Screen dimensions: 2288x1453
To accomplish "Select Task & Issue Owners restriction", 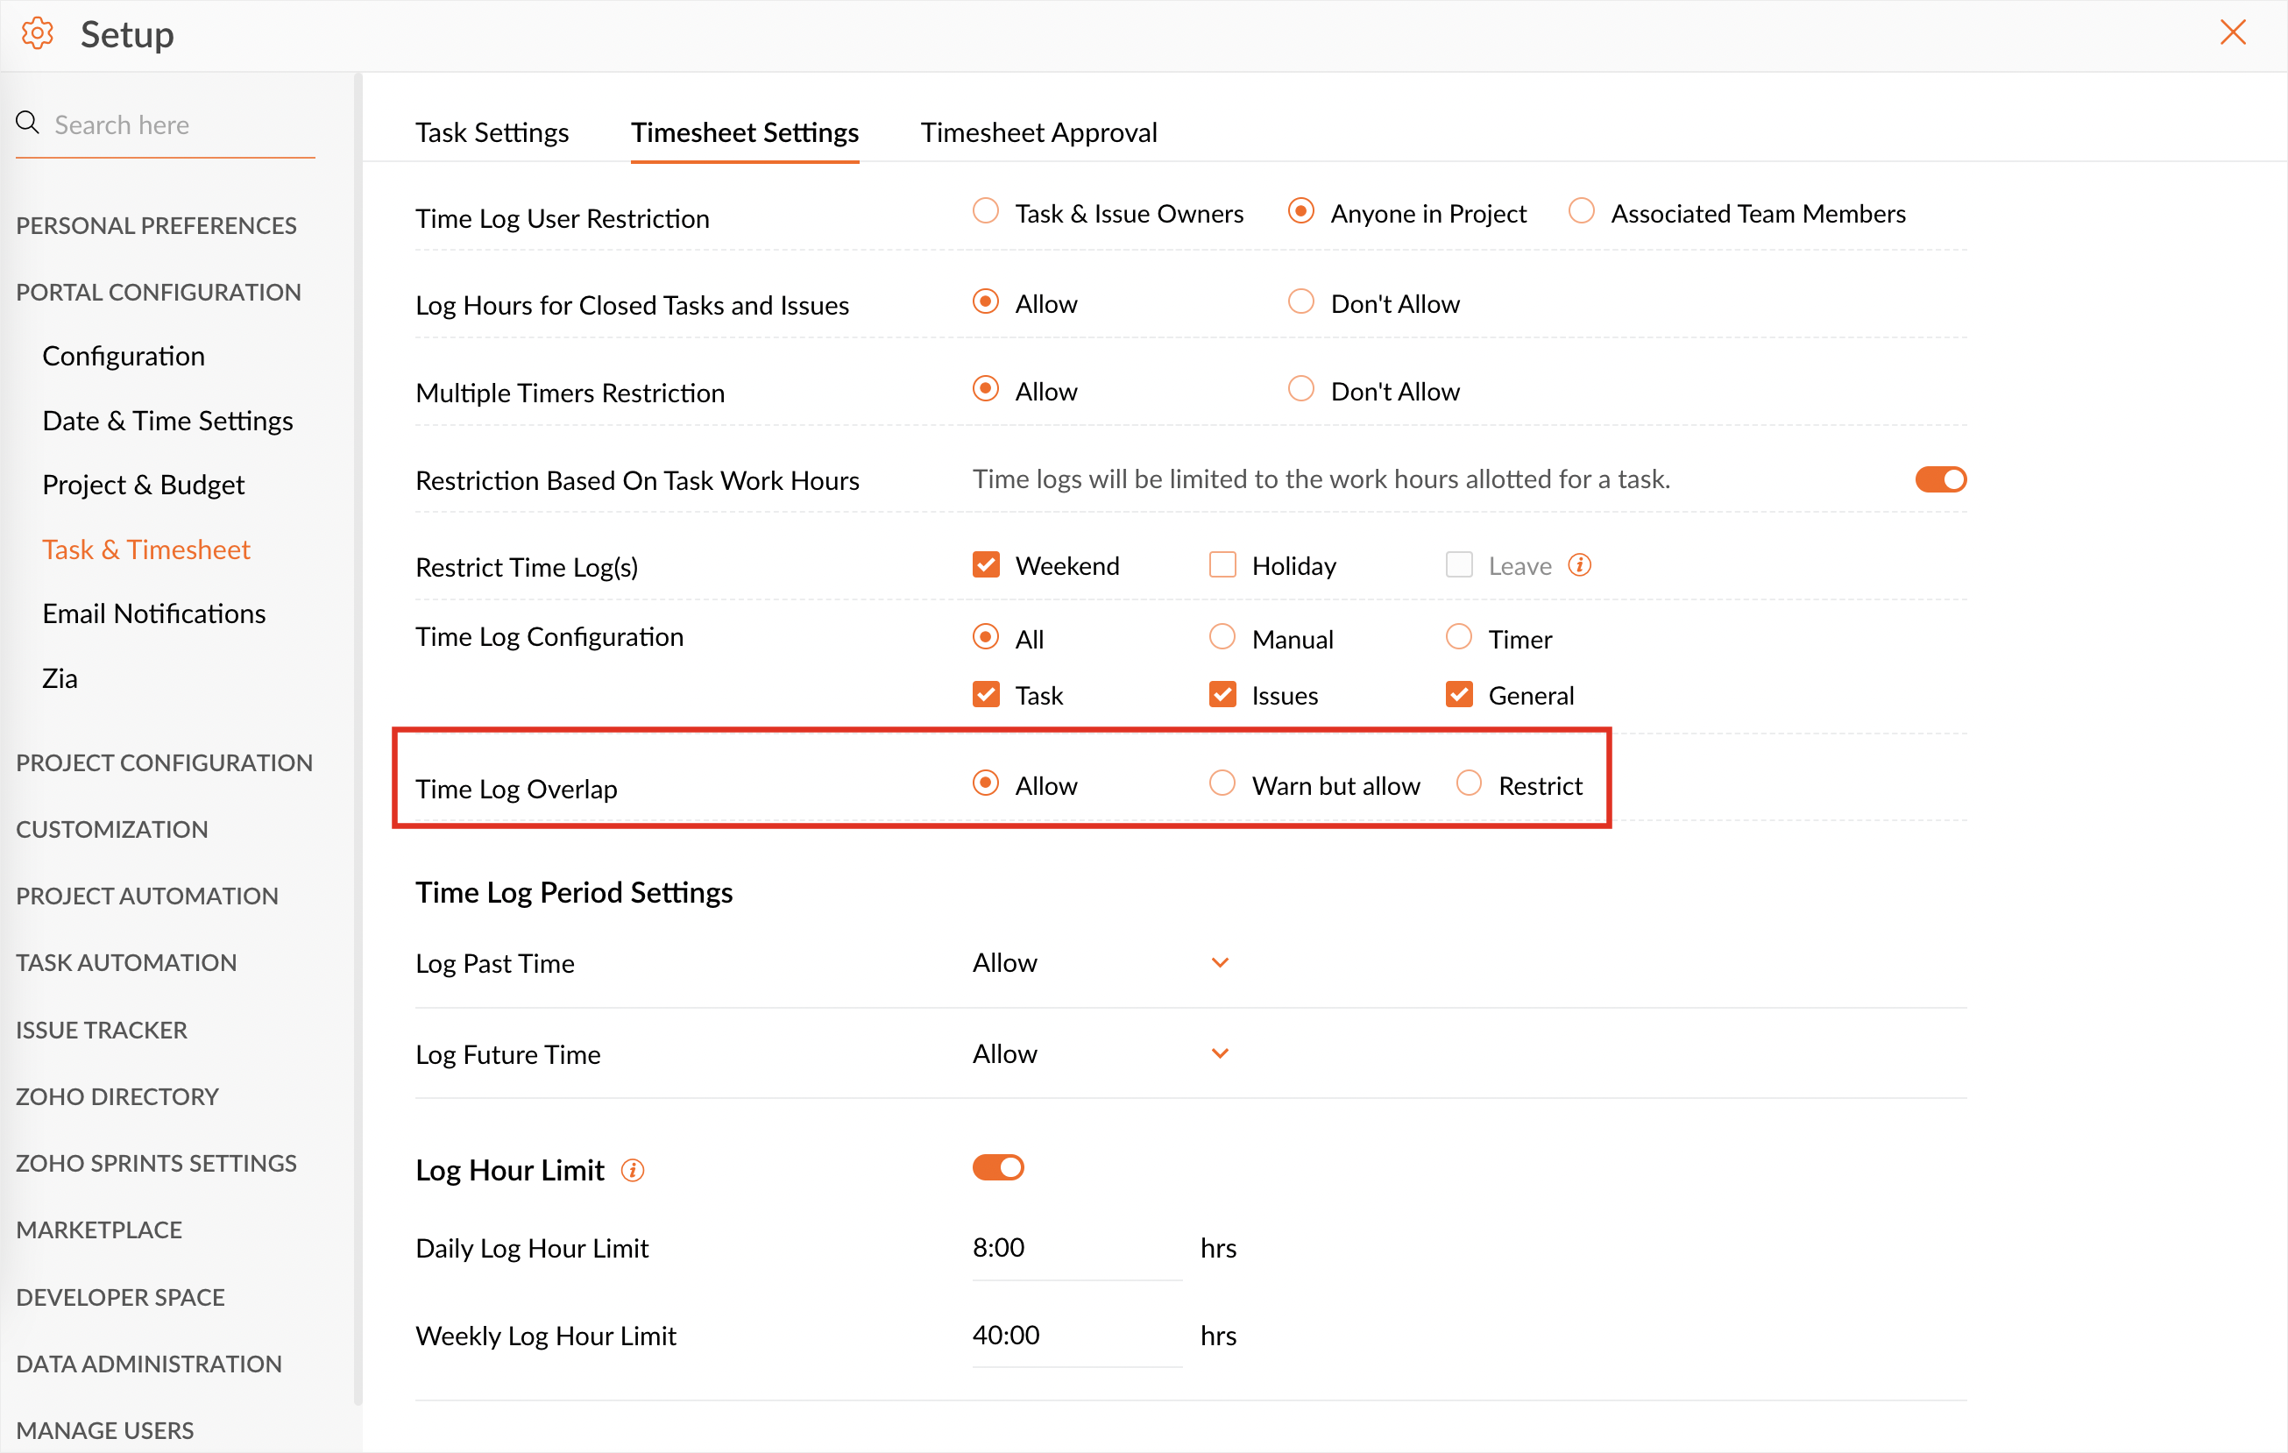I will (x=985, y=212).
